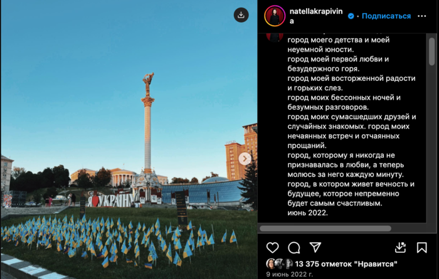Click the liker avatars next to likes count
Viewport: 439px width, 279px height.
pyautogui.click(x=280, y=264)
